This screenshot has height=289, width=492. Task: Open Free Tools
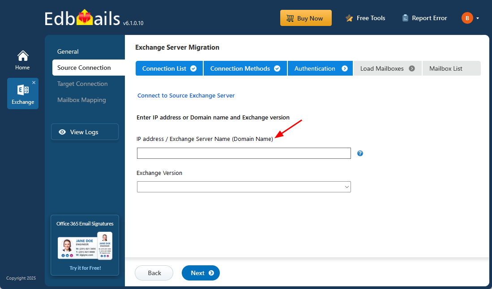tap(365, 18)
